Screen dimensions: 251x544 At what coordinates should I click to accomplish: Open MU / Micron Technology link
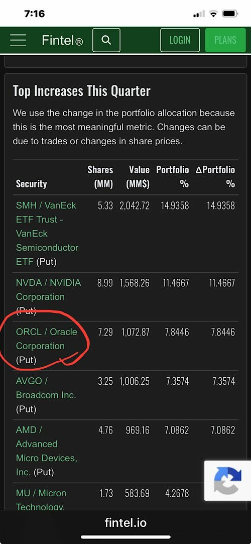point(41,500)
